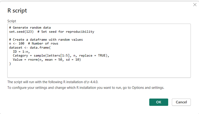Click the "Options and settings" text
Viewport: 199px width, 114px height.
click(148, 87)
